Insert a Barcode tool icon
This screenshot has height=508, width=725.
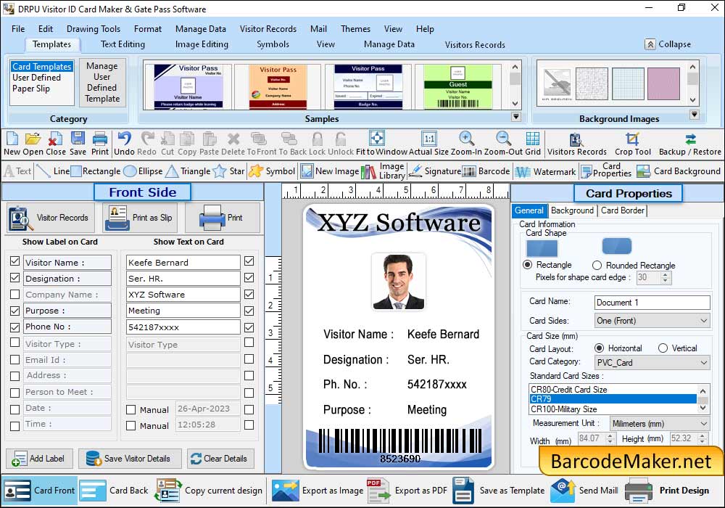click(x=486, y=171)
